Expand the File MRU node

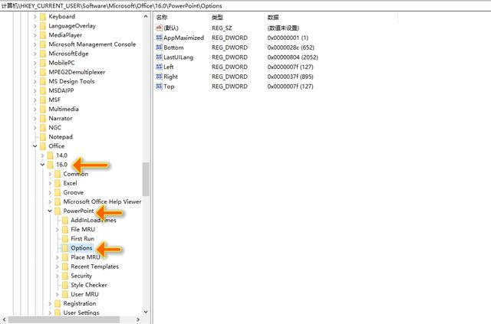coord(58,230)
